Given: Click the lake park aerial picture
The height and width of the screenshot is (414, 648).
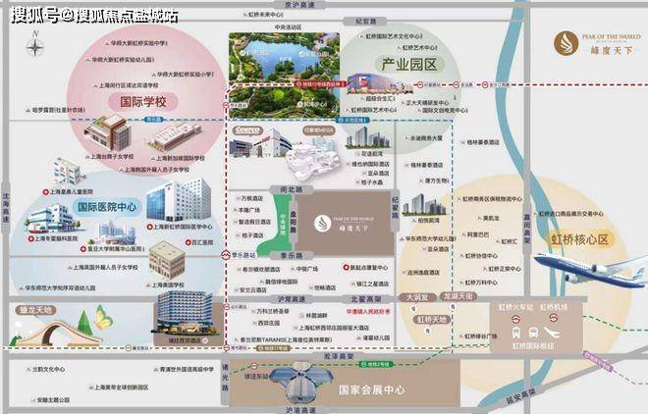Looking at the screenshot, I should pos(285,76).
